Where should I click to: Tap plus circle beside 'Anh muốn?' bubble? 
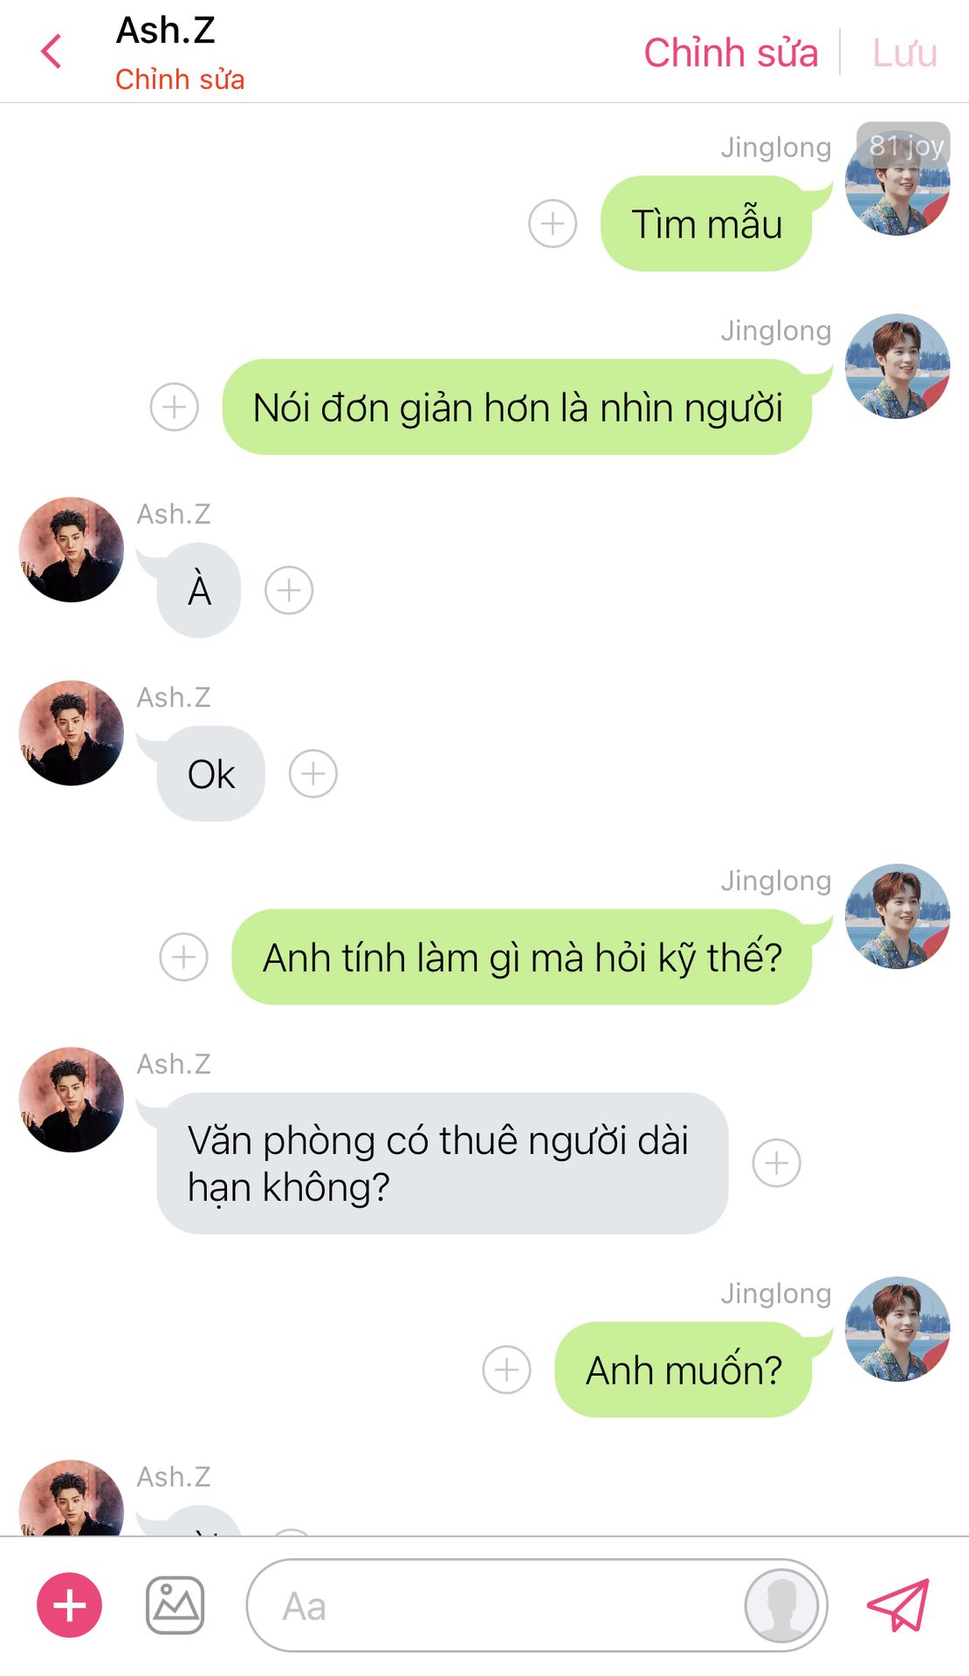tap(506, 1370)
